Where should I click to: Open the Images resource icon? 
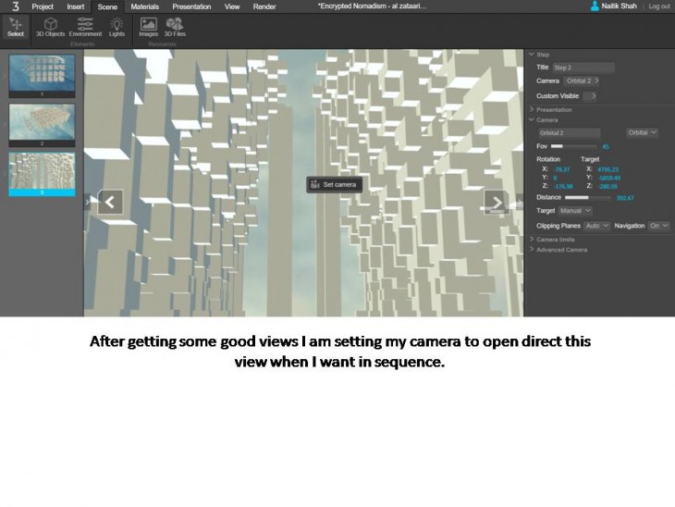click(x=148, y=27)
